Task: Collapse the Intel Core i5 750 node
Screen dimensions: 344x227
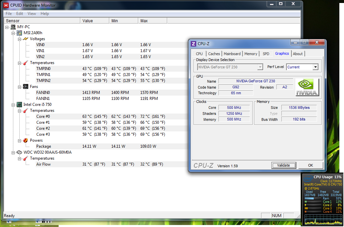Action: (x=13, y=105)
